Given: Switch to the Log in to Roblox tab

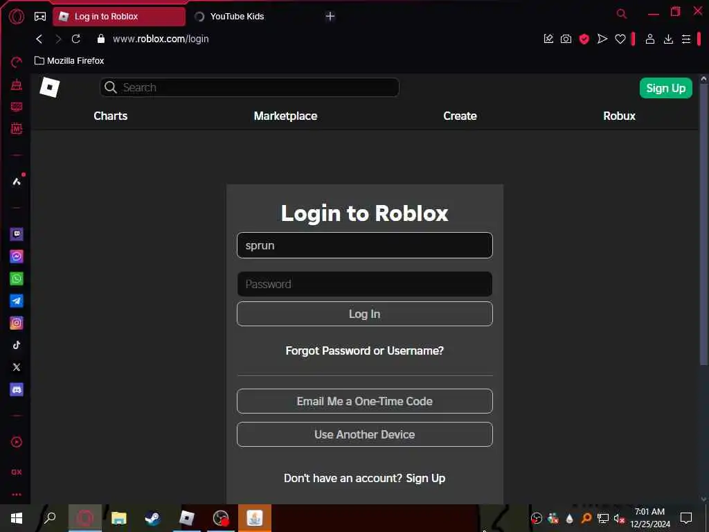Looking at the screenshot, I should click(119, 17).
